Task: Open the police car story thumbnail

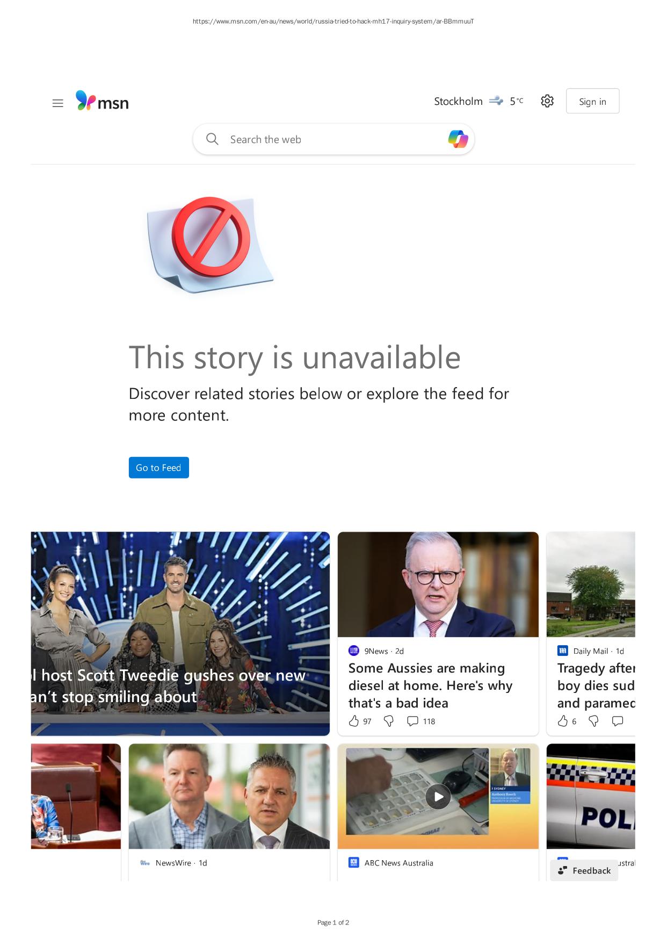Action: click(591, 796)
